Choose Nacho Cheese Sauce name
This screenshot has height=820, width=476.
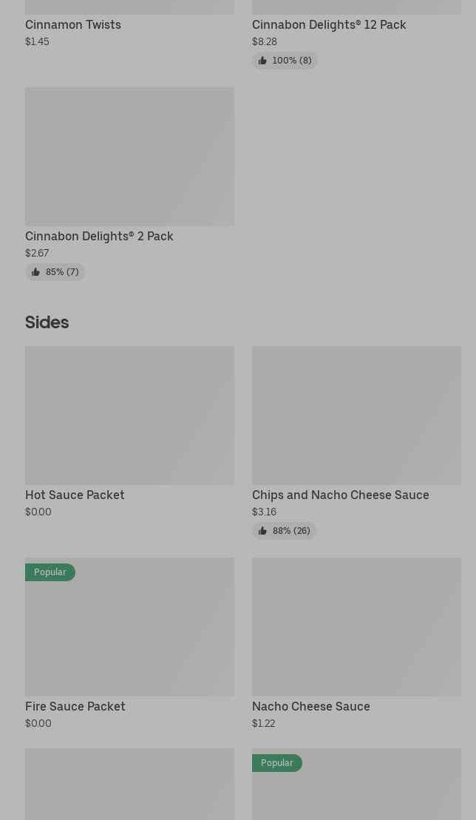[310, 706]
